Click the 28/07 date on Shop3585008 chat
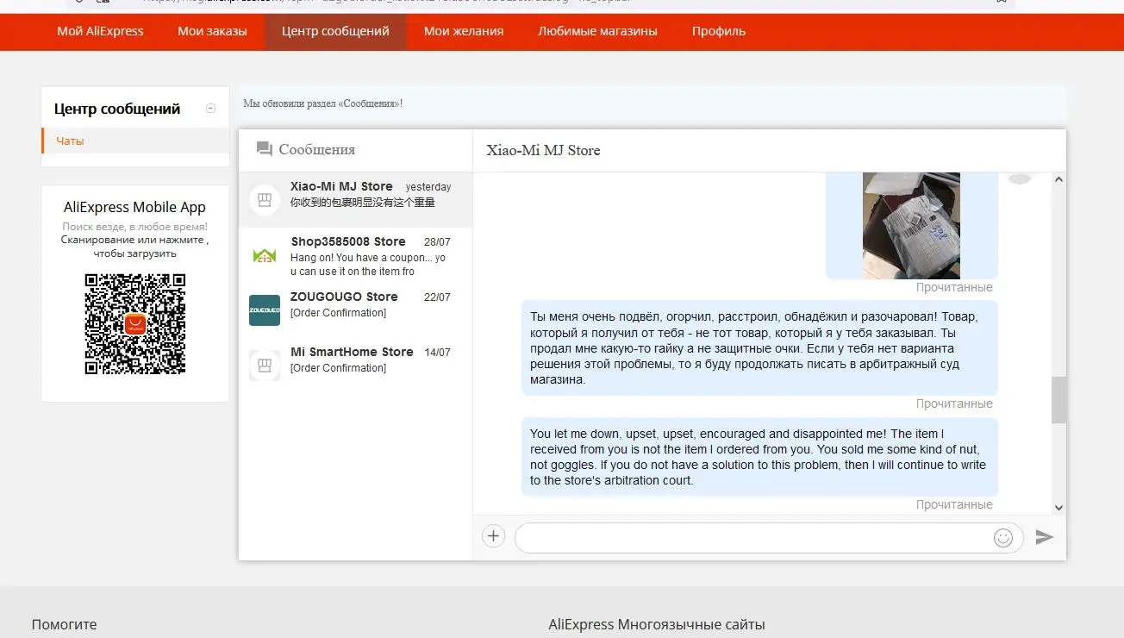 437,242
